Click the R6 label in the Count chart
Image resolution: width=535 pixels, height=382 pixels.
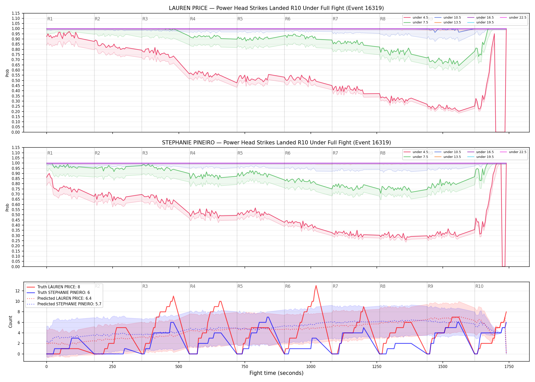tap(288, 286)
